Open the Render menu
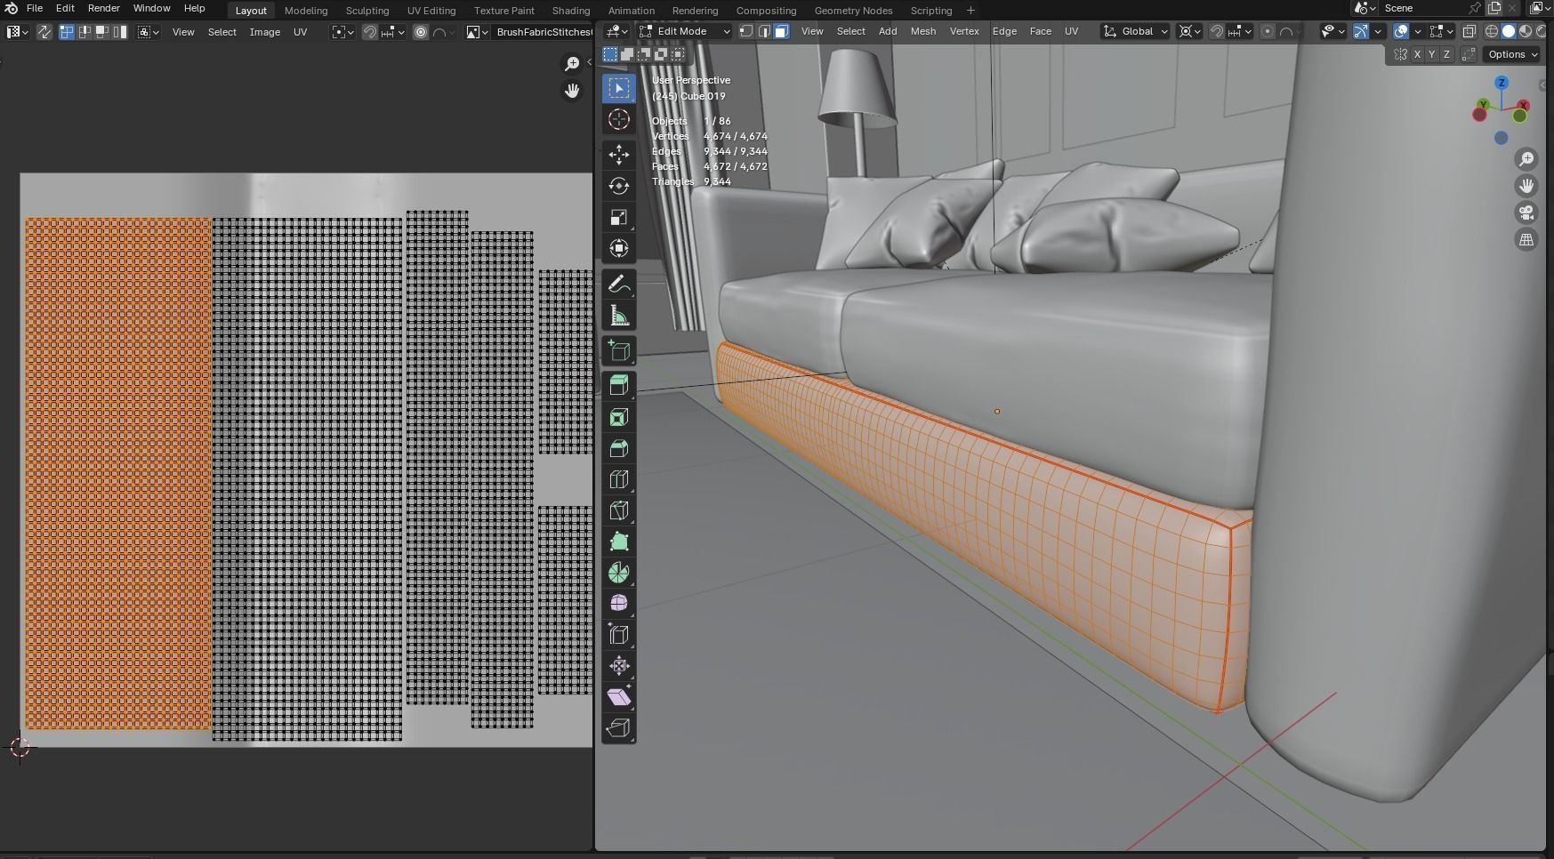This screenshot has height=859, width=1554. tap(103, 8)
